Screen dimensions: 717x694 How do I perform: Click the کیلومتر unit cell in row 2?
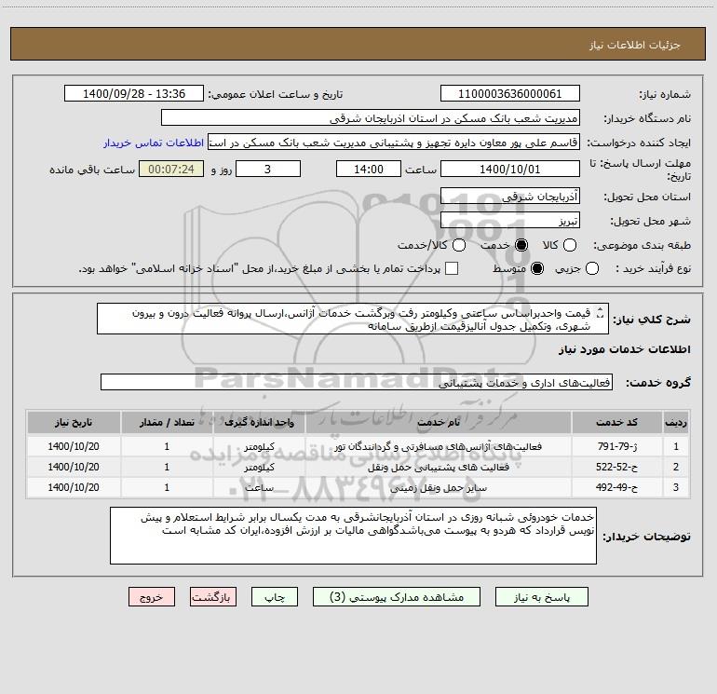(259, 467)
